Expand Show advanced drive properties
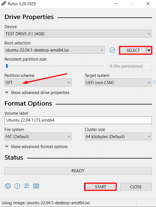 [x=37, y=93]
